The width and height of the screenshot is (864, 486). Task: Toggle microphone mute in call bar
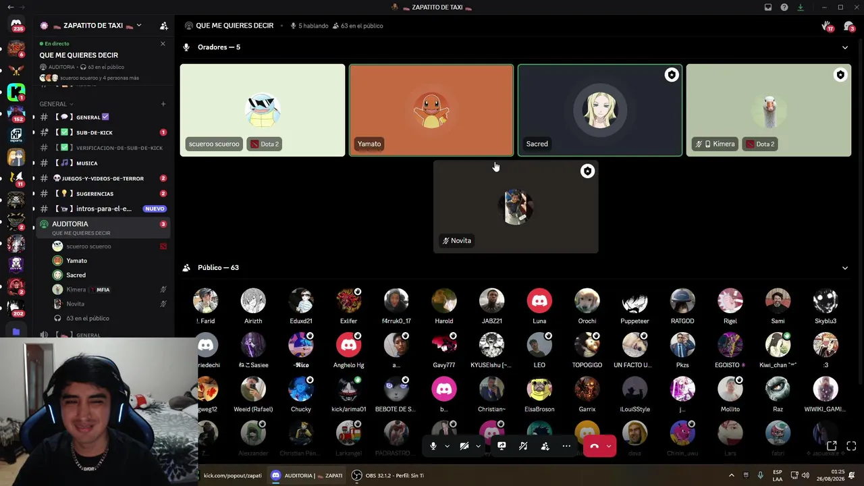point(433,446)
